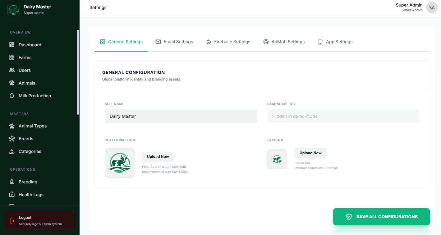Select the Breeds icon in Masters section
The width and height of the screenshot is (441, 235).
point(12,138)
